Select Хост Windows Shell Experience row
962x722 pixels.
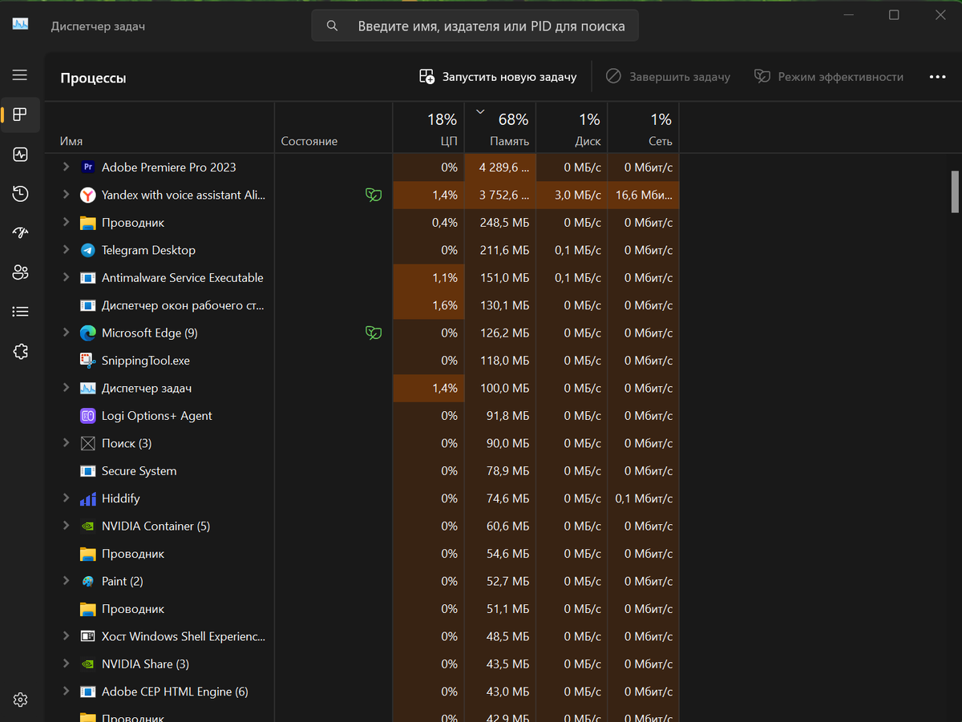pos(362,636)
